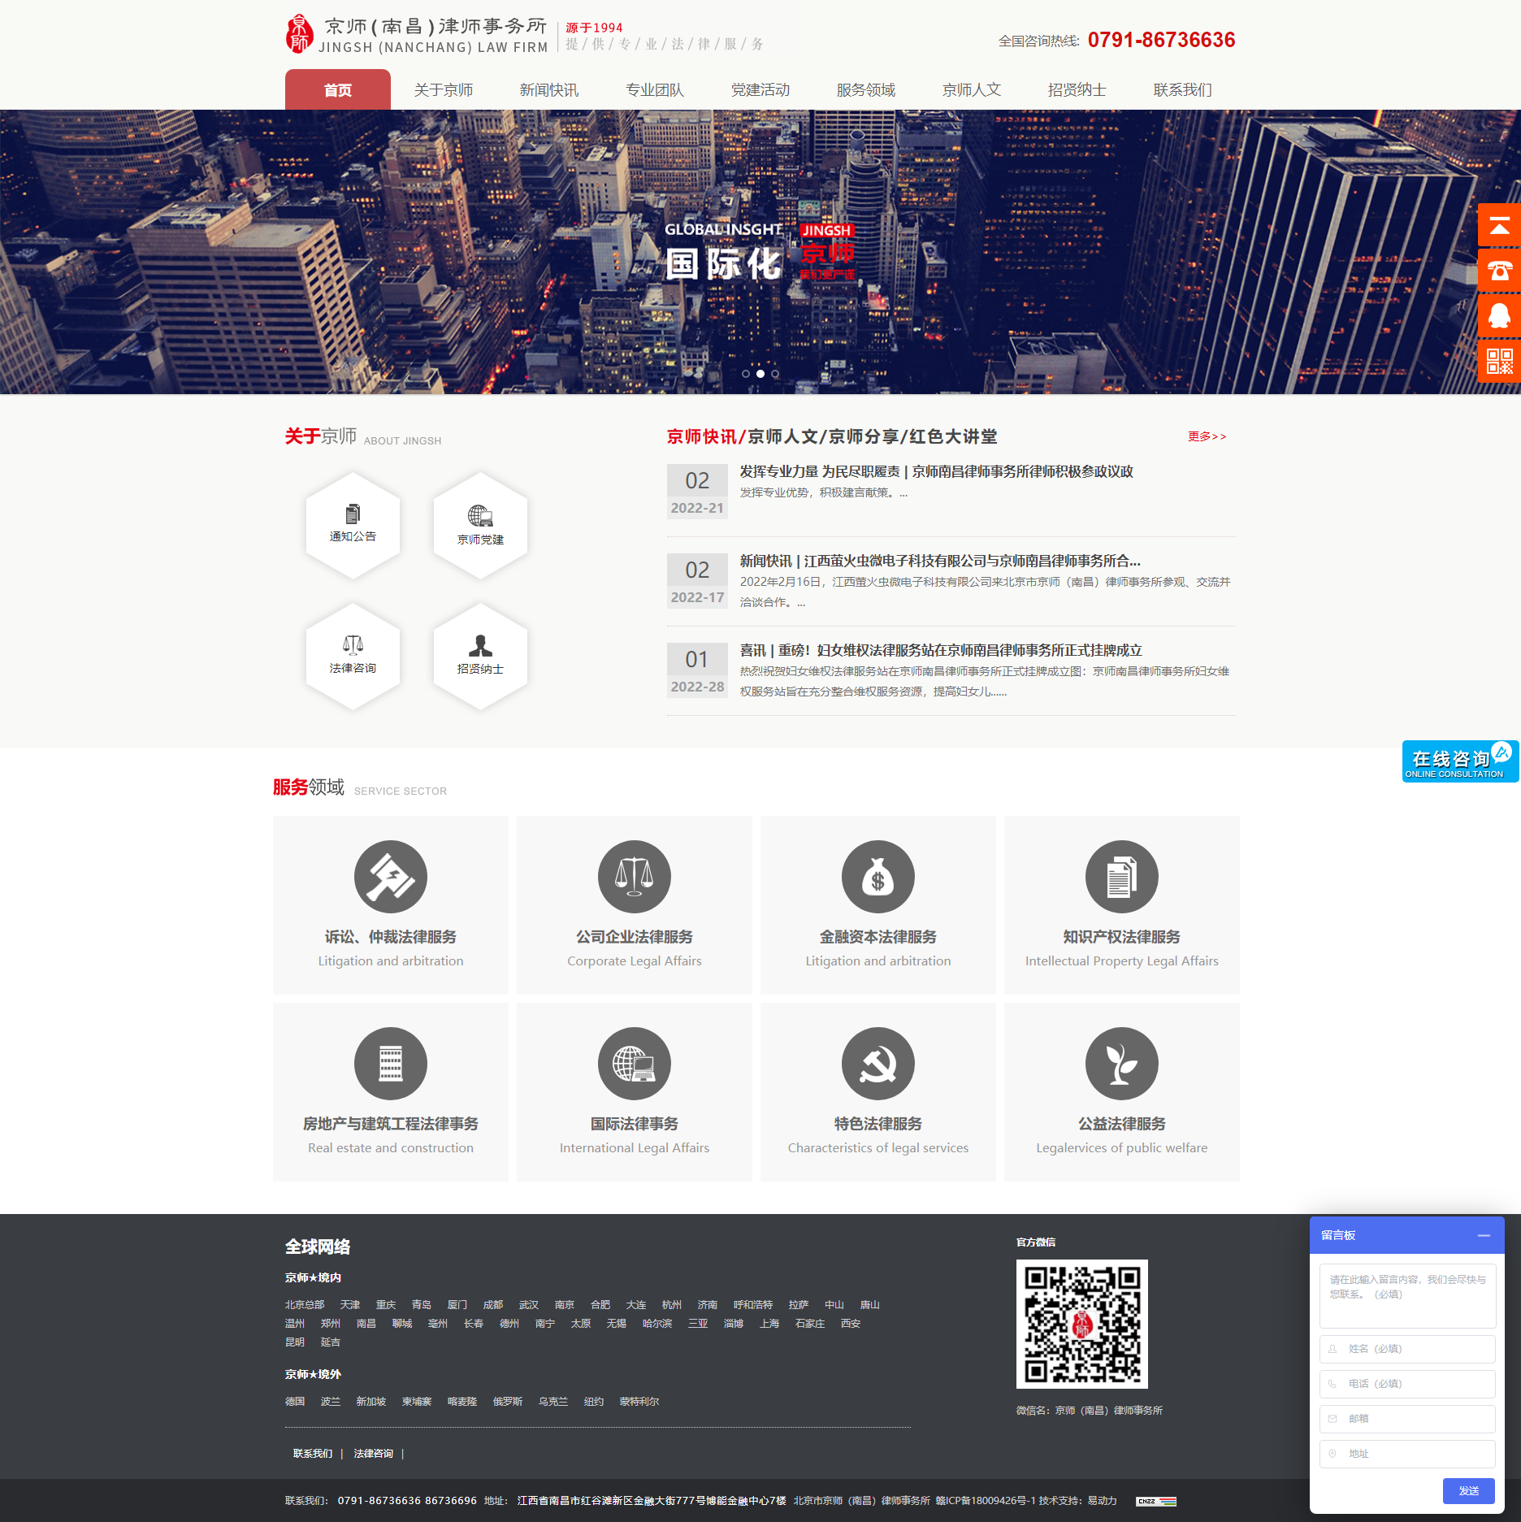The width and height of the screenshot is (1521, 1522).
Task: Click the plant icon for 公益法律服务
Action: (1121, 1064)
